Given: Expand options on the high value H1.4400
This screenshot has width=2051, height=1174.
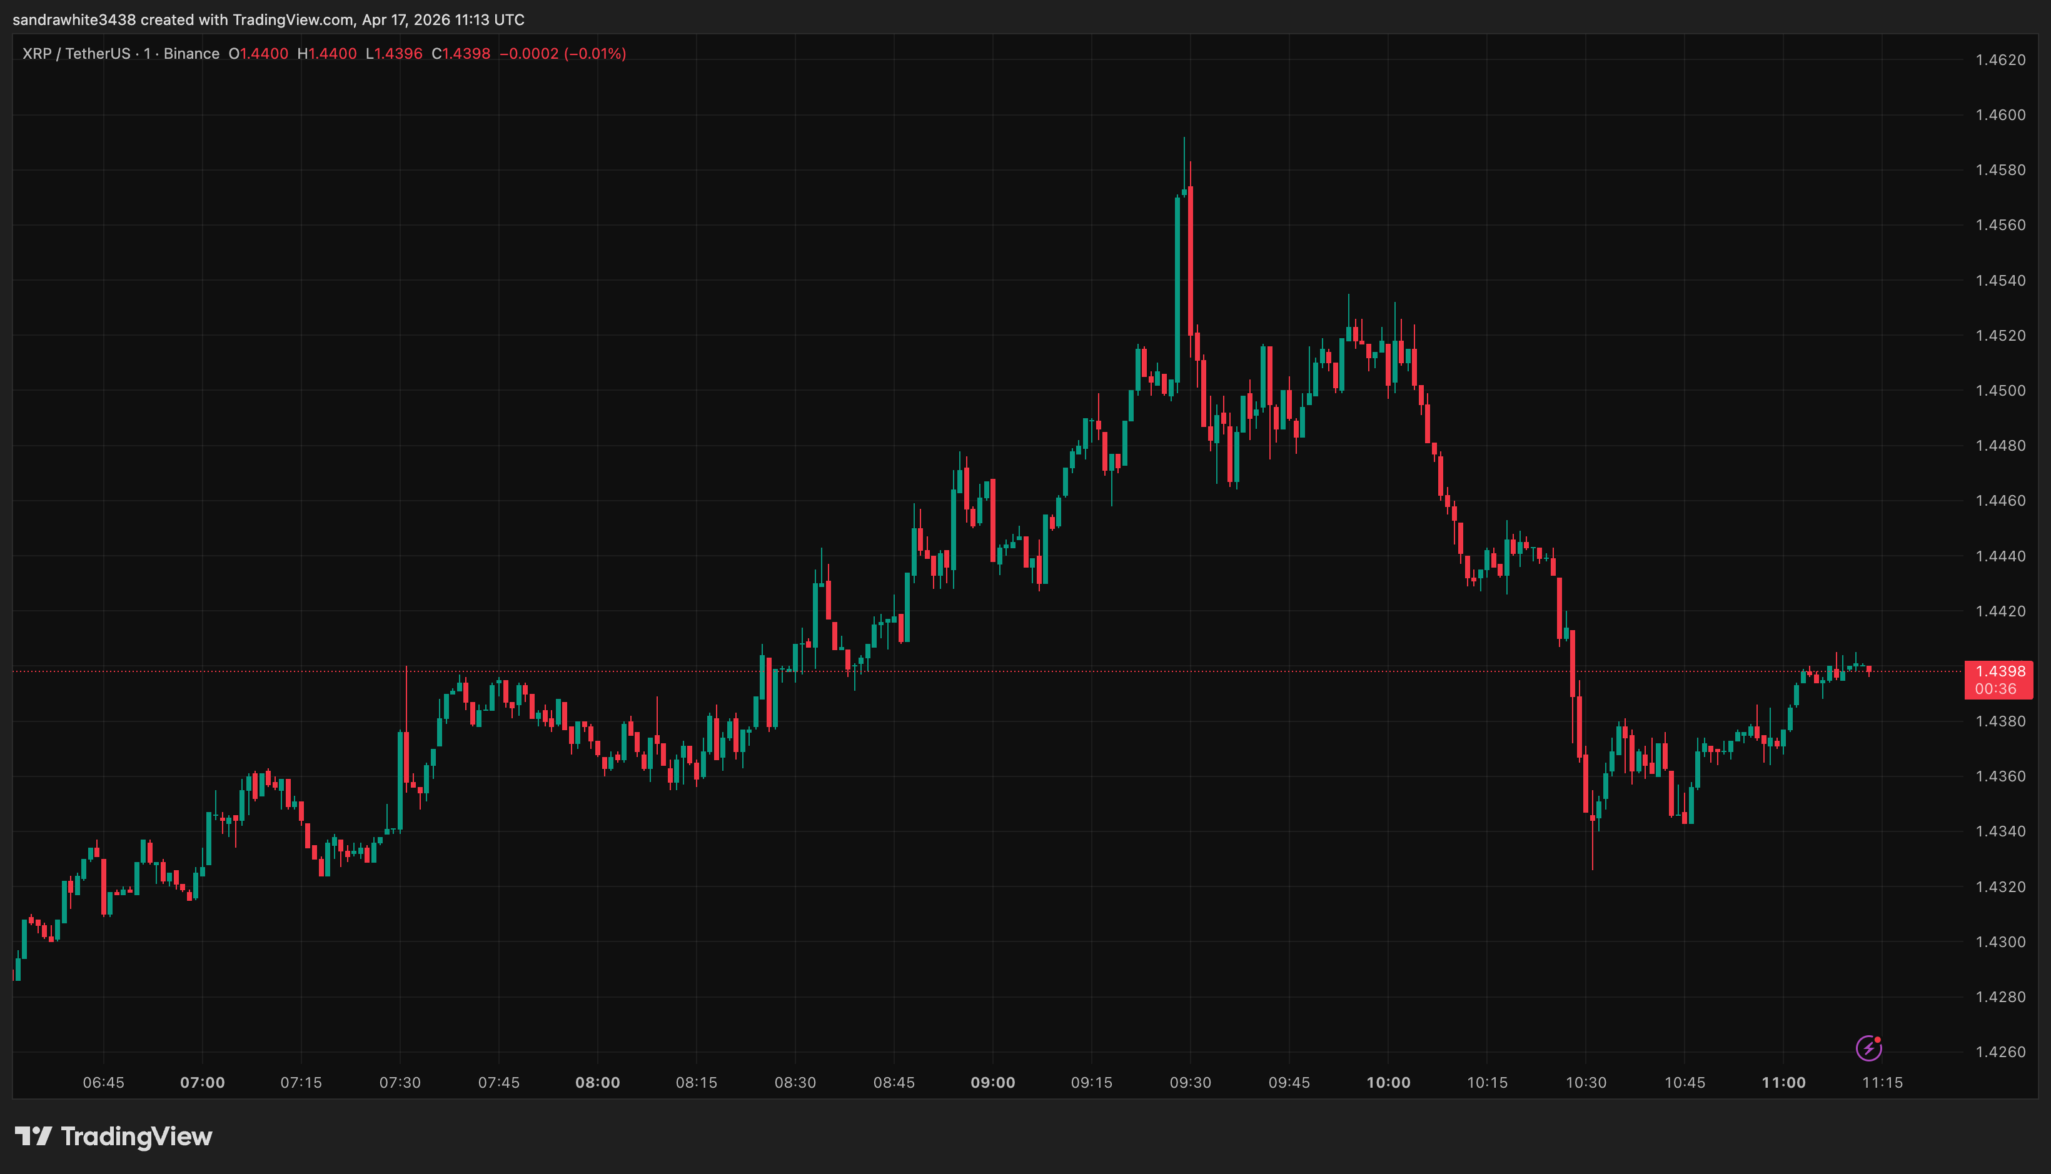Looking at the screenshot, I should coord(328,53).
